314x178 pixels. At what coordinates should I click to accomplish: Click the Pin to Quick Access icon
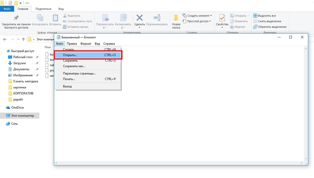pyautogui.click(x=16, y=18)
